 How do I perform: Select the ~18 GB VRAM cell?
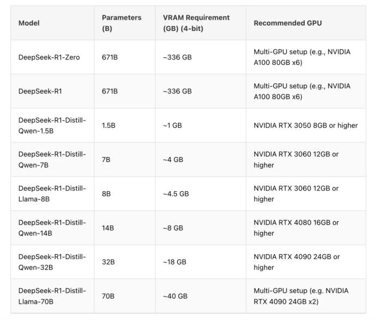point(200,262)
